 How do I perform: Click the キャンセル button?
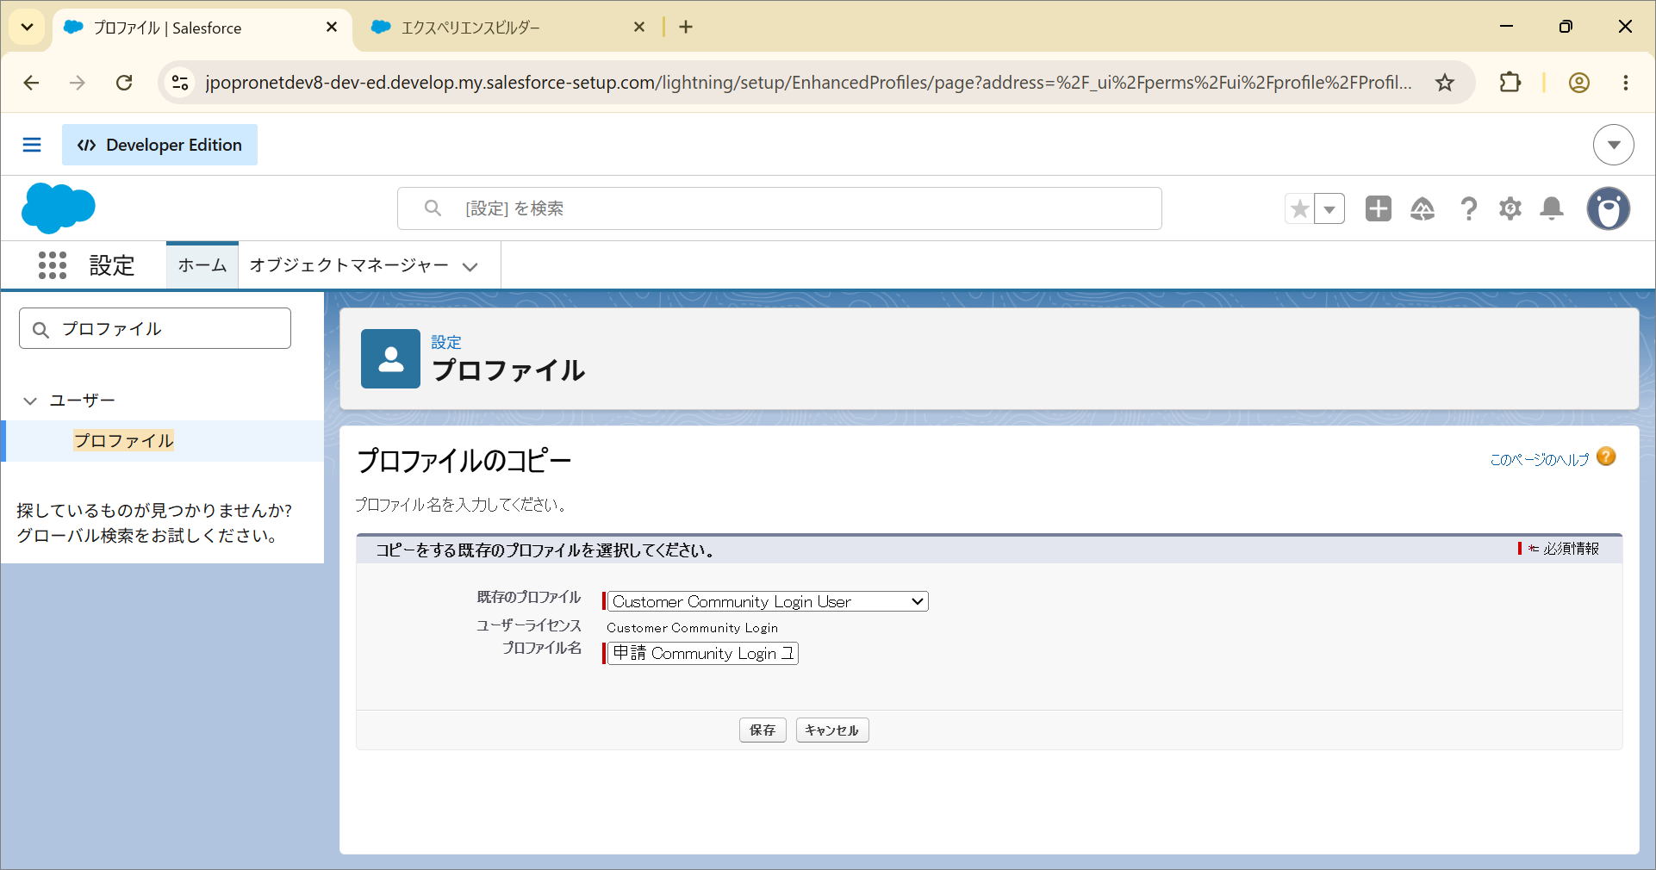832,730
